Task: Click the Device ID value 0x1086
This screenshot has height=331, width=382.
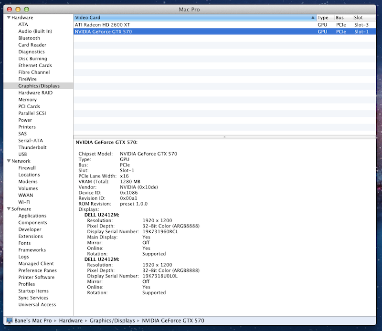Action: tap(128, 193)
